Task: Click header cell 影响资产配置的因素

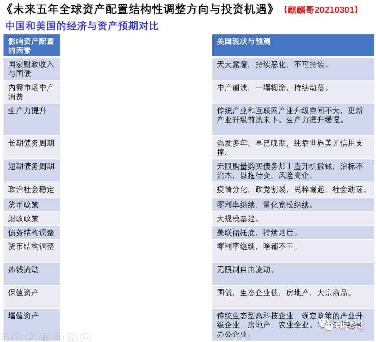Action: tap(32, 46)
